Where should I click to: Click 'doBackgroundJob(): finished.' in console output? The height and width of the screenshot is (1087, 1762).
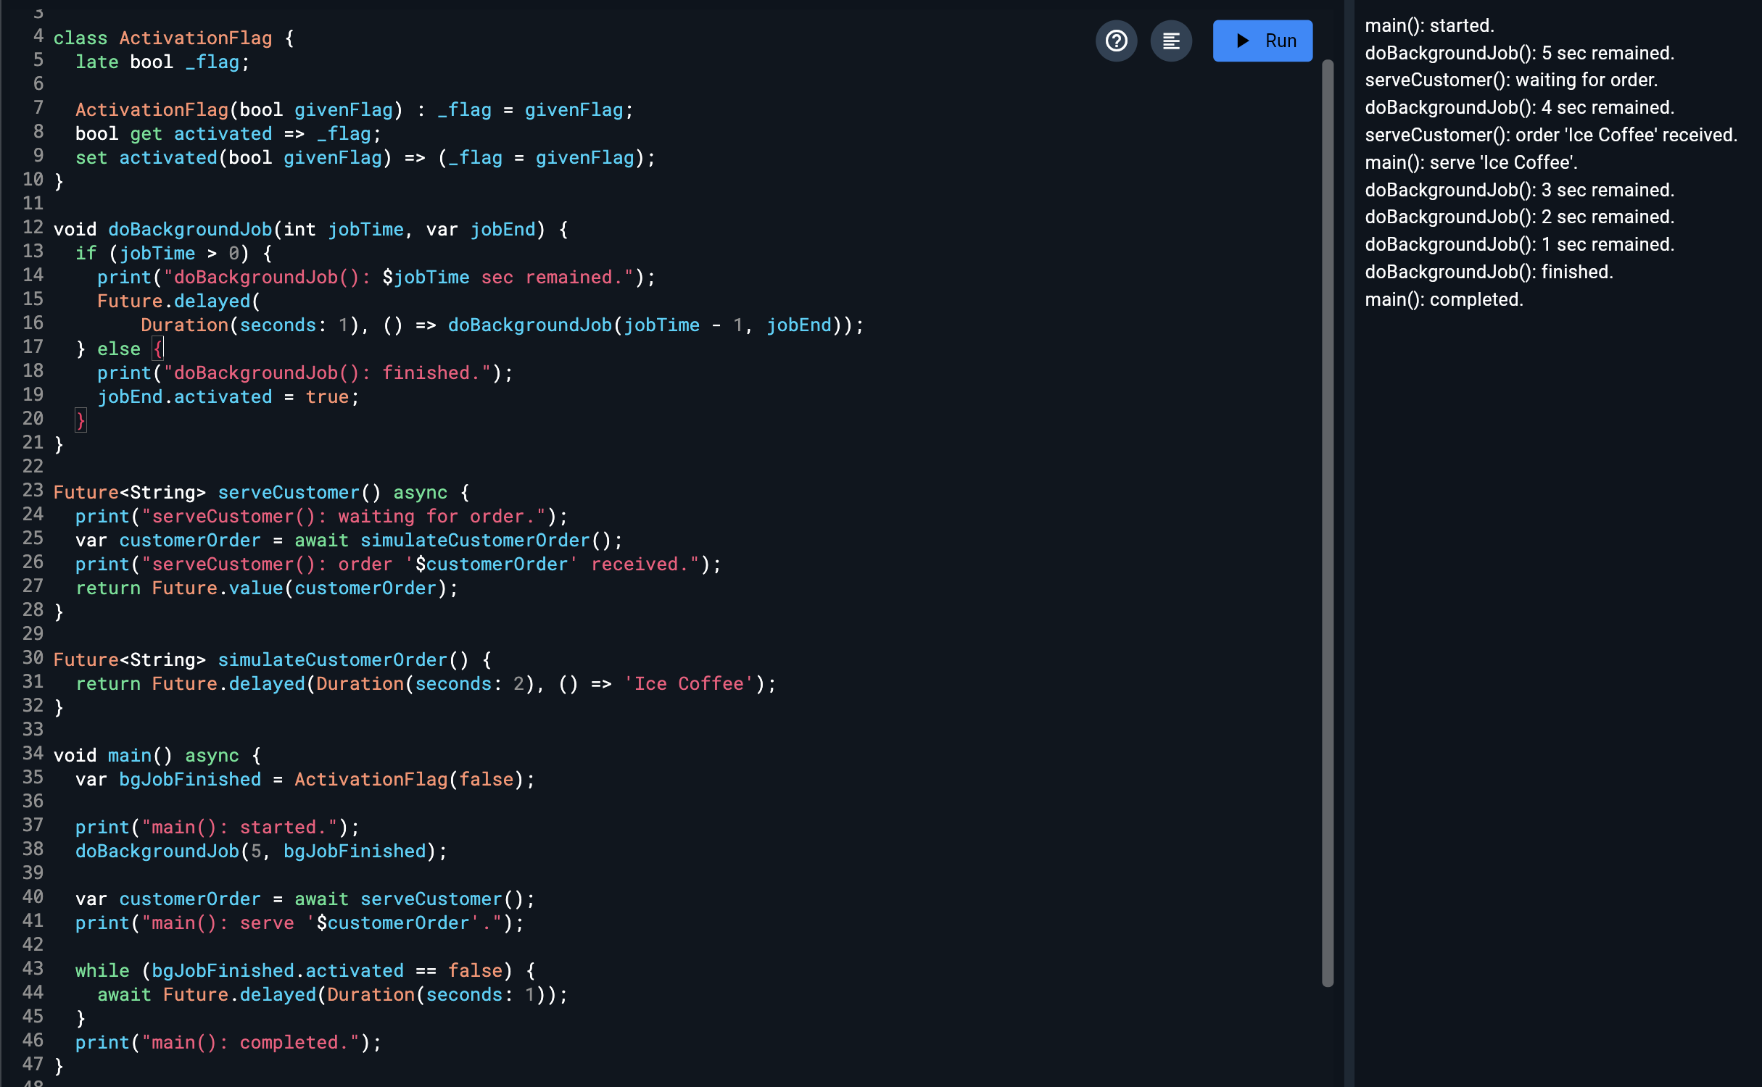(1489, 272)
